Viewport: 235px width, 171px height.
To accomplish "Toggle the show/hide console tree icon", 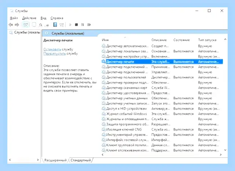I will [x=26, y=25].
